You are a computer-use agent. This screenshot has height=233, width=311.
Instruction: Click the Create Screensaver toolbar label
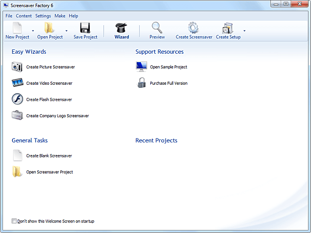194,37
